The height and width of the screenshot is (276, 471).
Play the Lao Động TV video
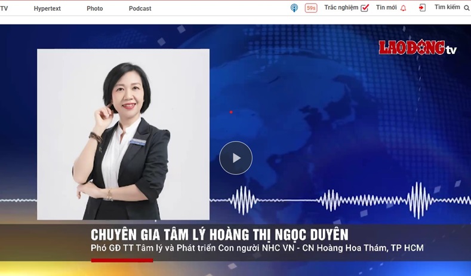point(236,158)
